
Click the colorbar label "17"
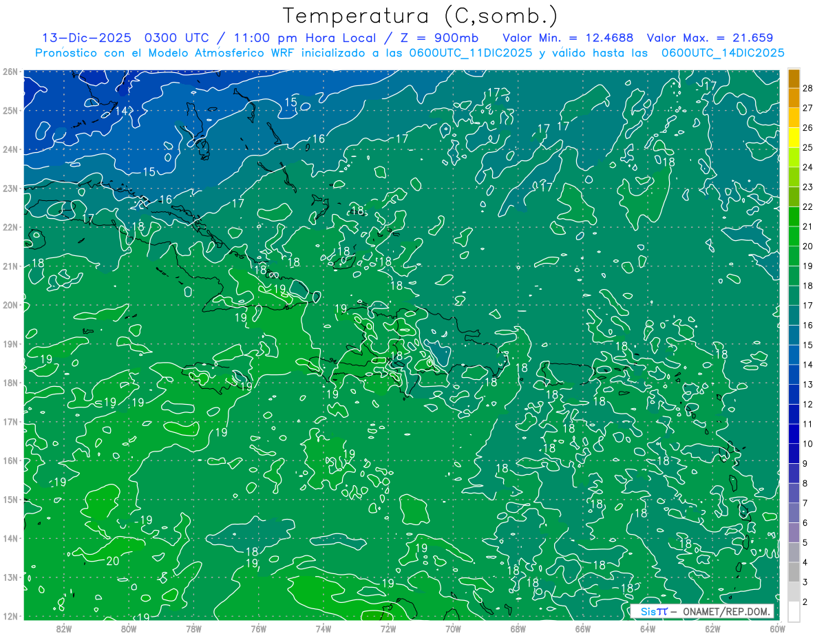point(808,306)
